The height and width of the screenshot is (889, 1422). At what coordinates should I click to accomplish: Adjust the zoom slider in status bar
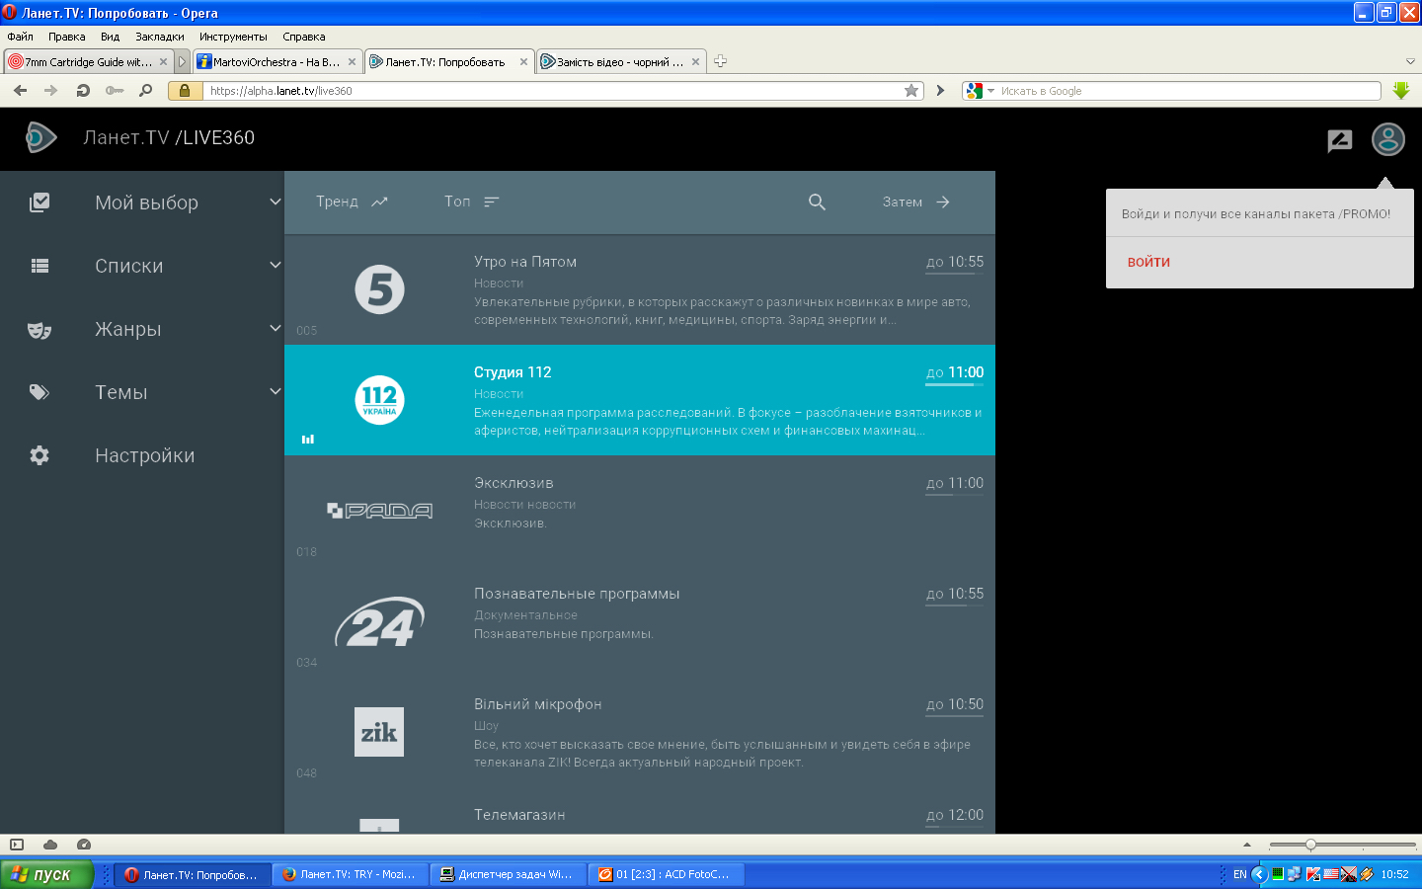[x=1310, y=845]
